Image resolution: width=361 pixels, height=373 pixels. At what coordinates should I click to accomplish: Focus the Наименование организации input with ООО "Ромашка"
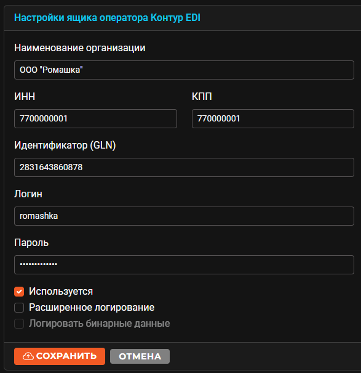tap(184, 70)
